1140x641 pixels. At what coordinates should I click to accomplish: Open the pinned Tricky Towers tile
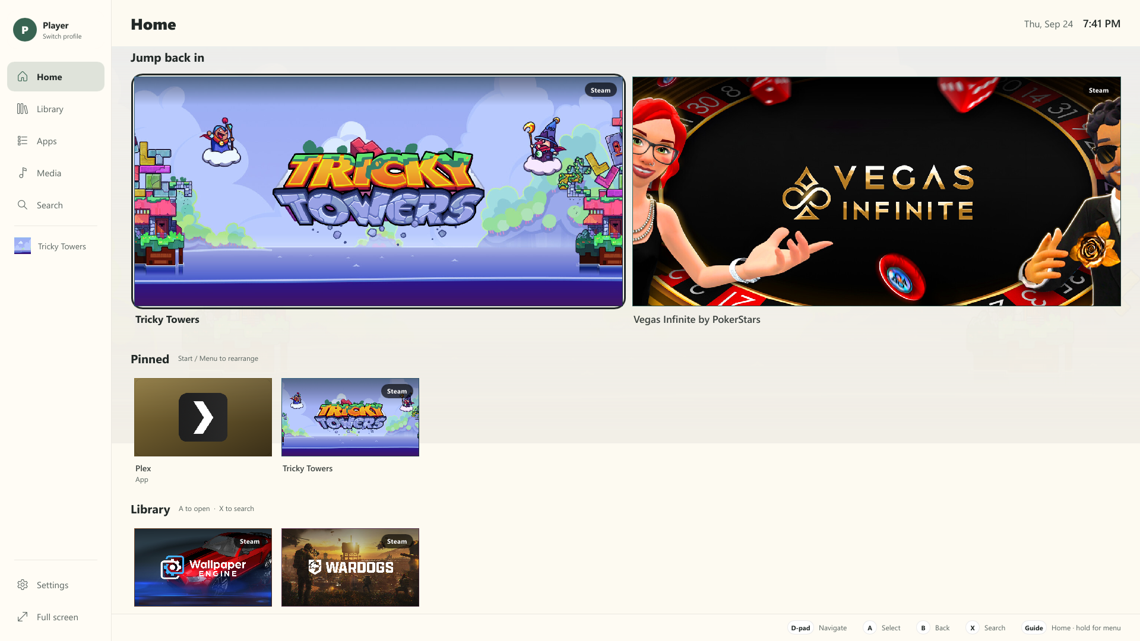point(350,417)
